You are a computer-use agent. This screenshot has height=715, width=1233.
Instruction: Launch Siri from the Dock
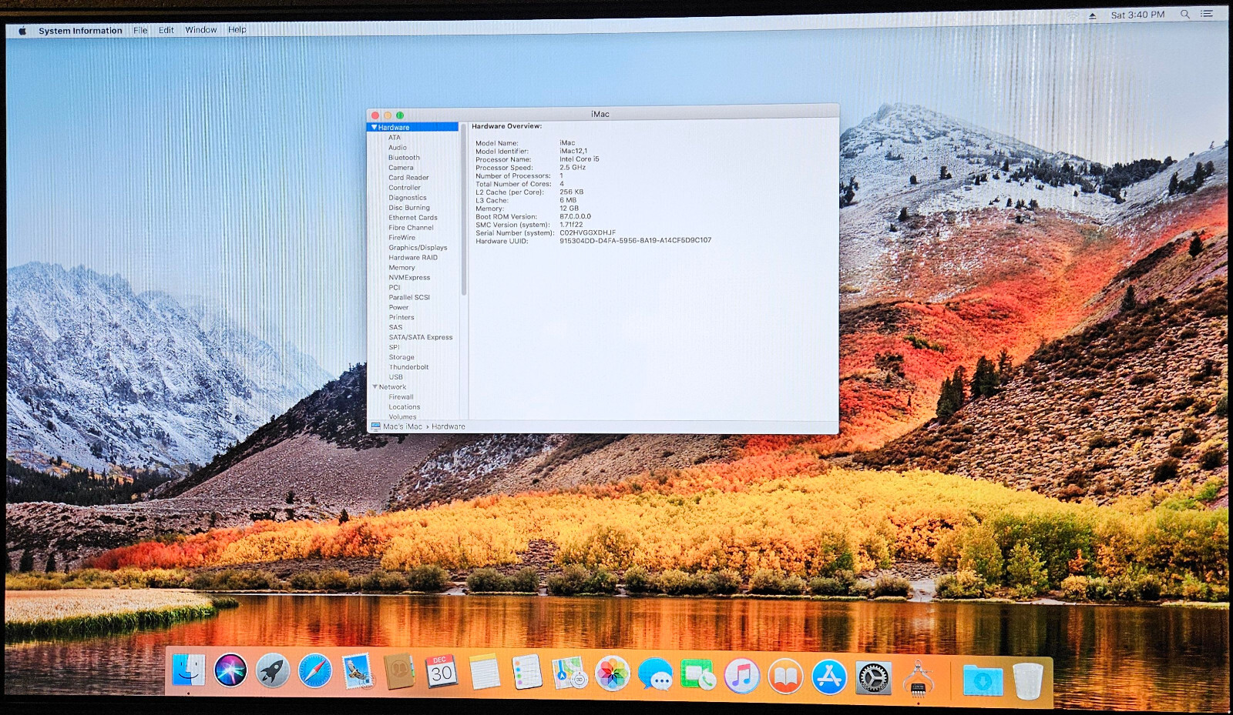click(x=230, y=671)
